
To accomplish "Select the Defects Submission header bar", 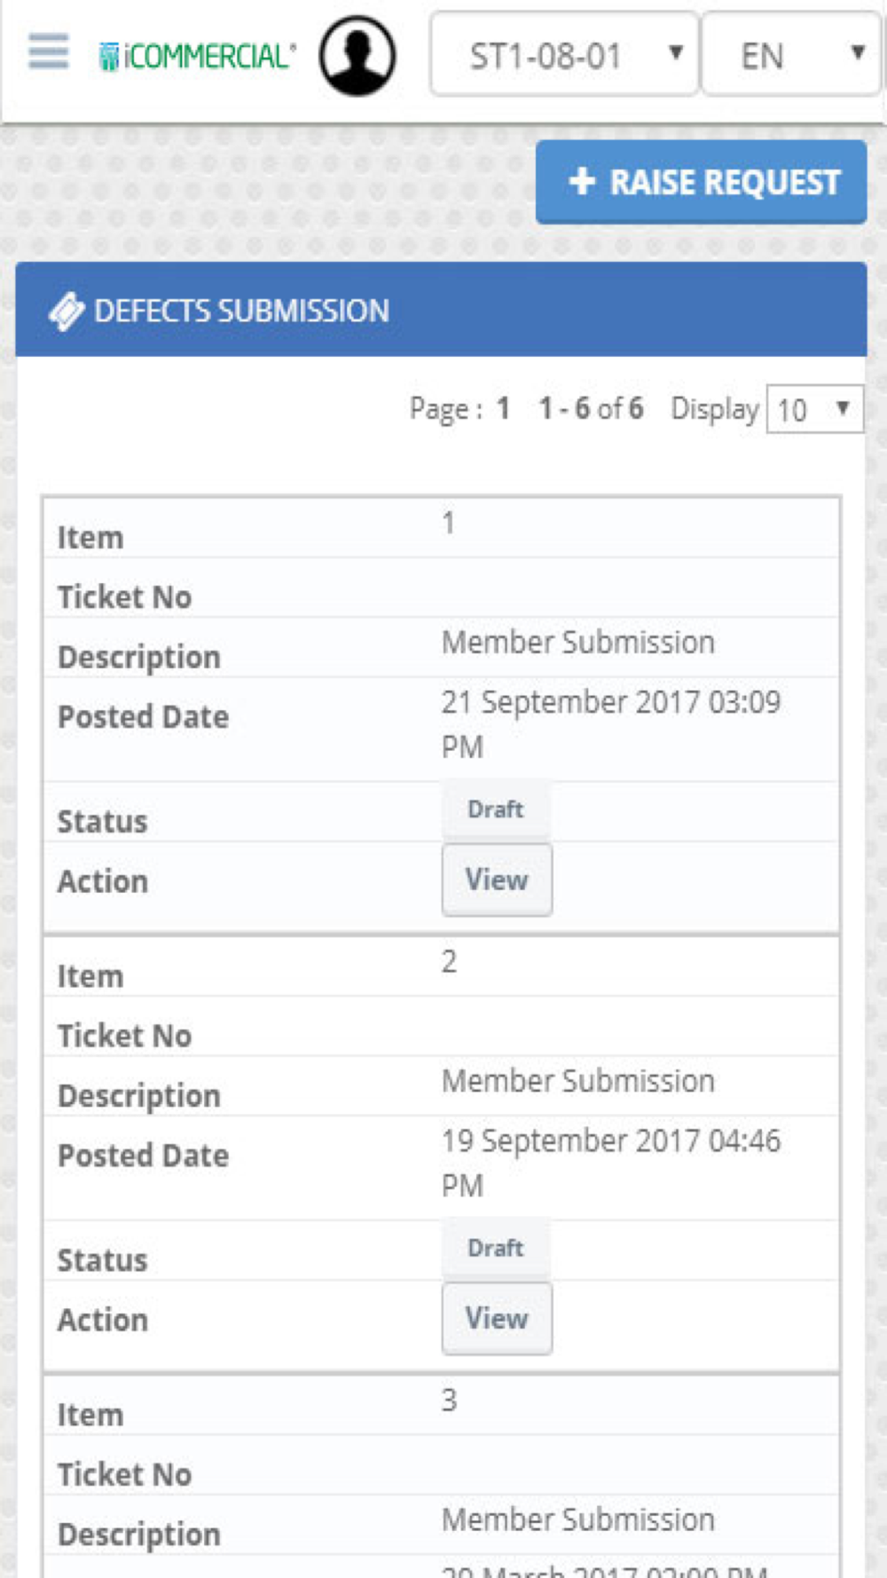I will [x=441, y=311].
